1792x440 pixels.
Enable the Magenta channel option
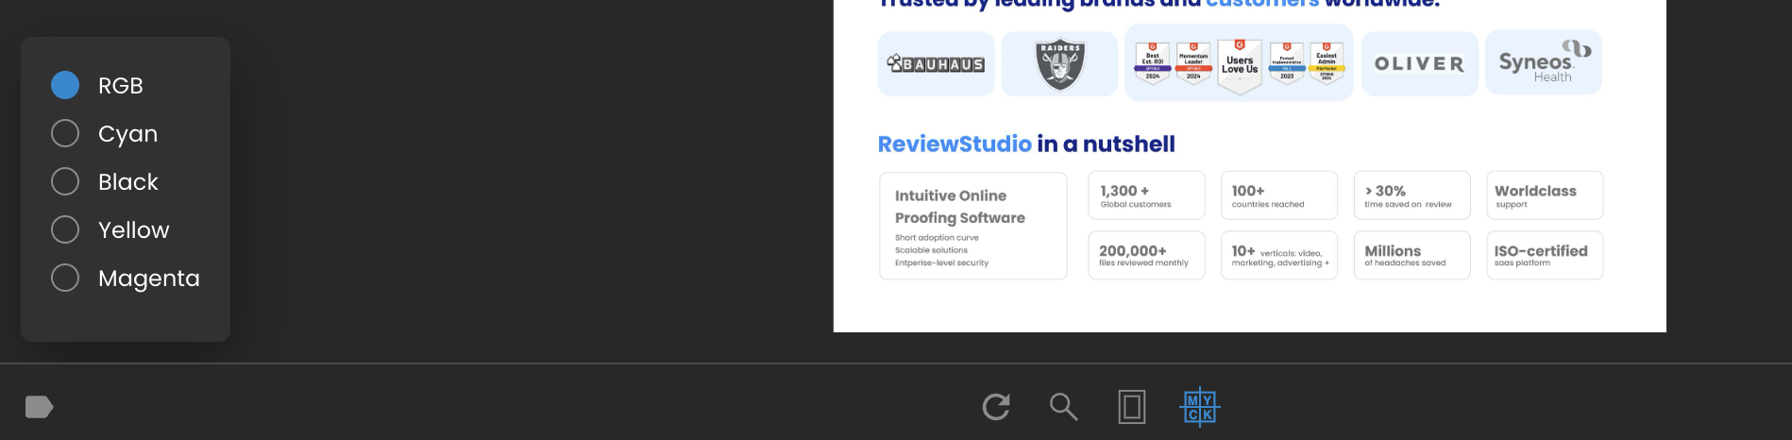[65, 278]
